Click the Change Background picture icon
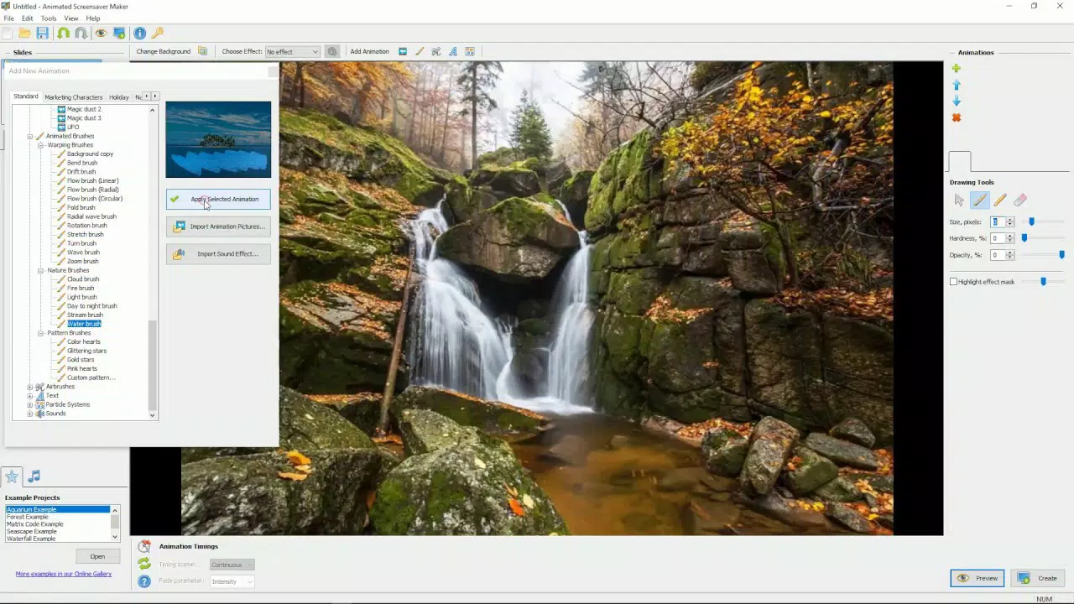 [202, 51]
